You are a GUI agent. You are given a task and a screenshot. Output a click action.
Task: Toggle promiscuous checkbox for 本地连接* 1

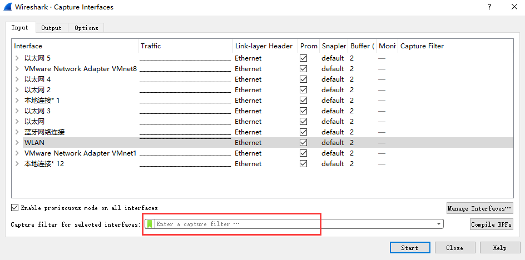click(303, 101)
